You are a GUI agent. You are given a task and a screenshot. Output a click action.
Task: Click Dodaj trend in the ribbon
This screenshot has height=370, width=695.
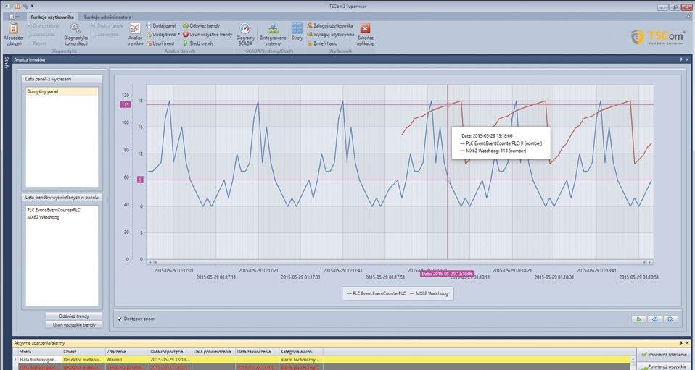click(161, 35)
